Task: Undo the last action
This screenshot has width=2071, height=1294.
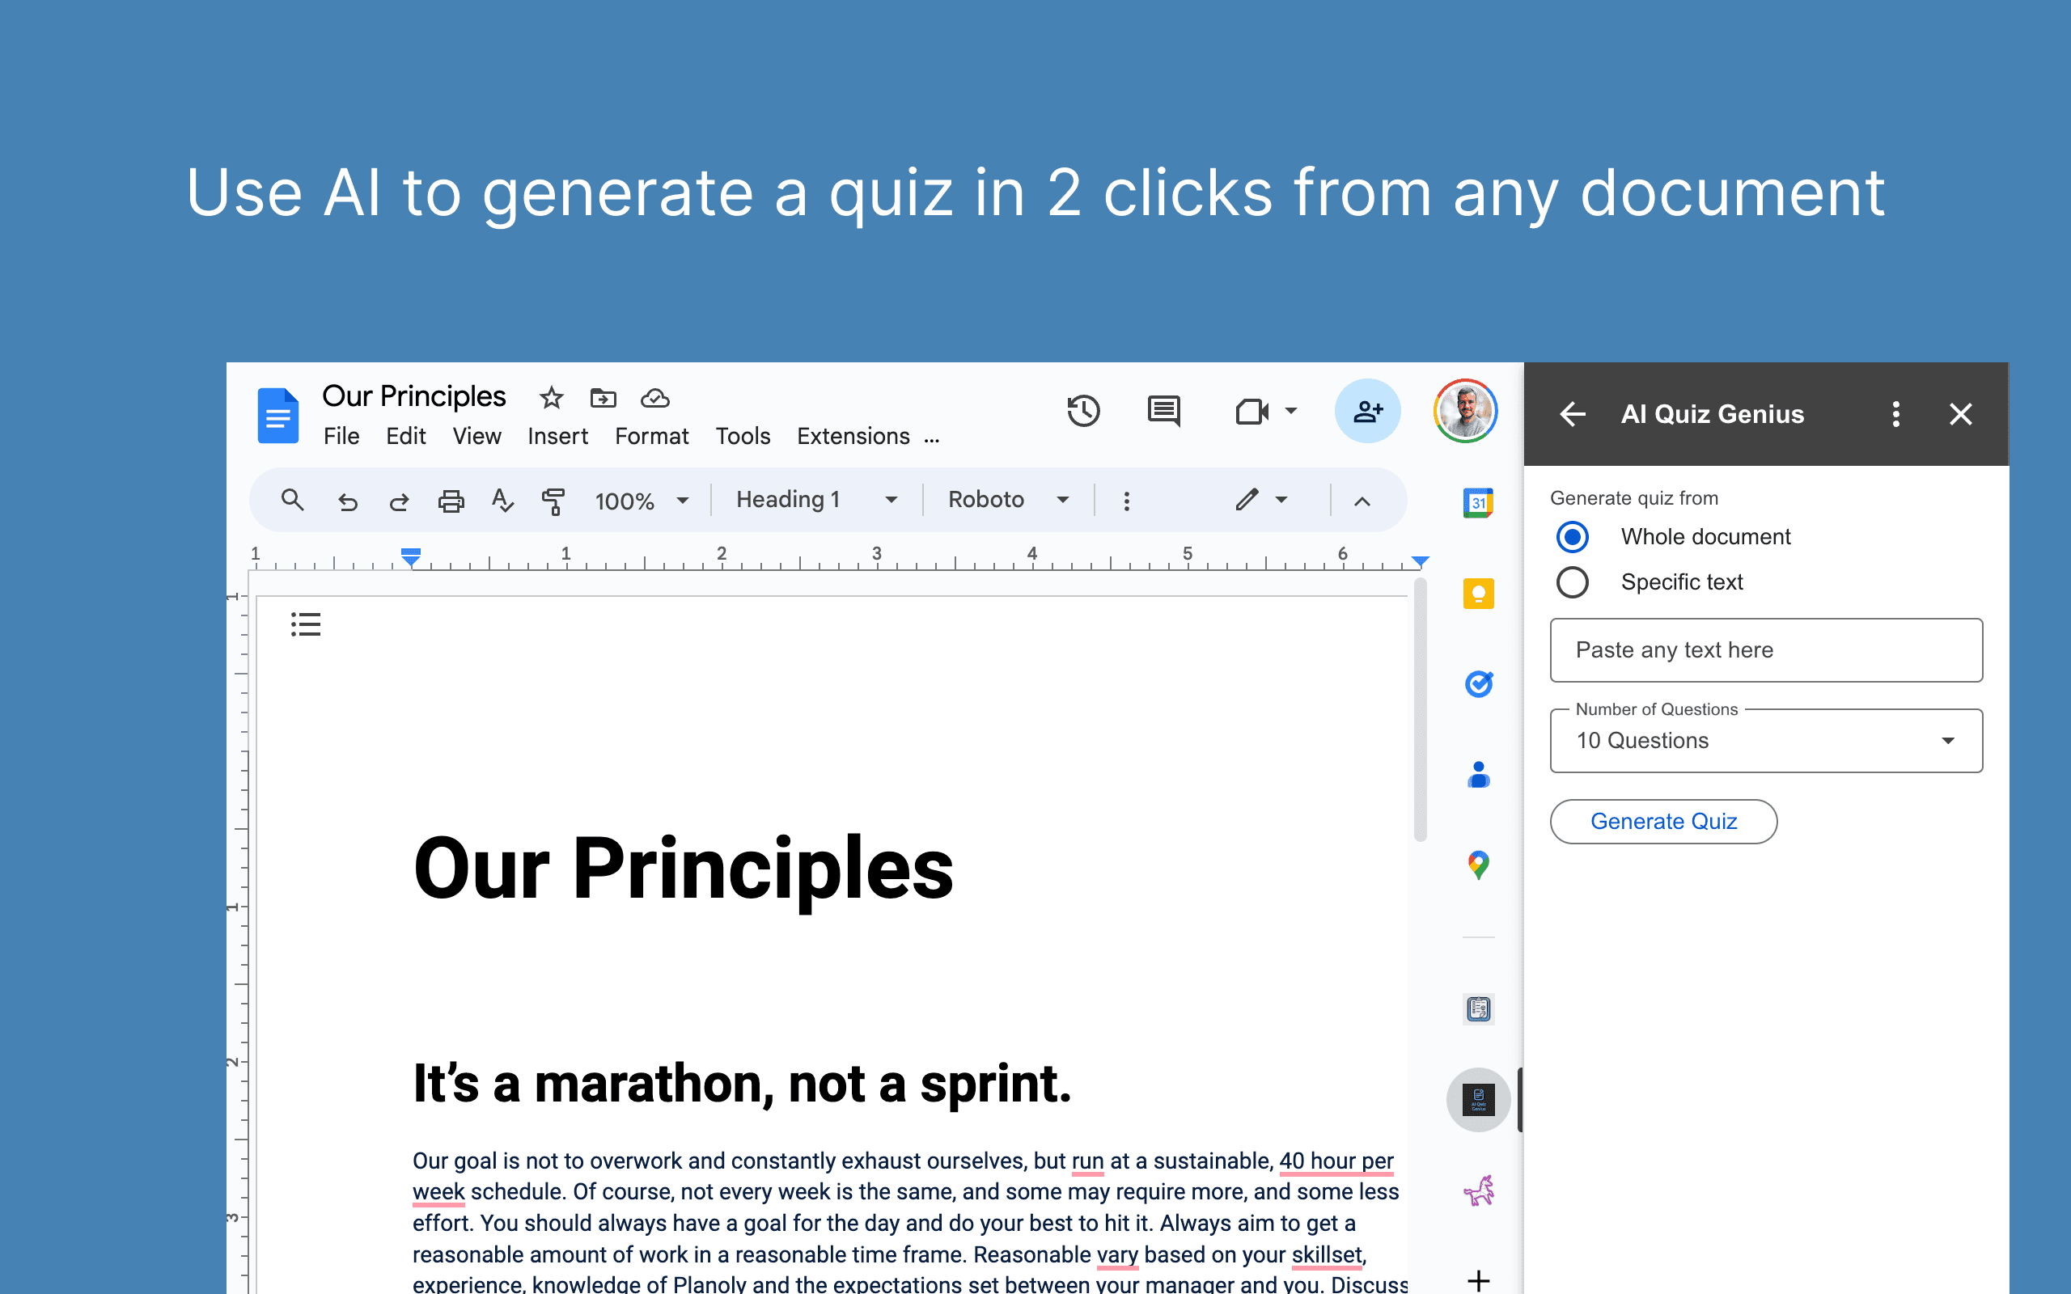Action: 347,501
